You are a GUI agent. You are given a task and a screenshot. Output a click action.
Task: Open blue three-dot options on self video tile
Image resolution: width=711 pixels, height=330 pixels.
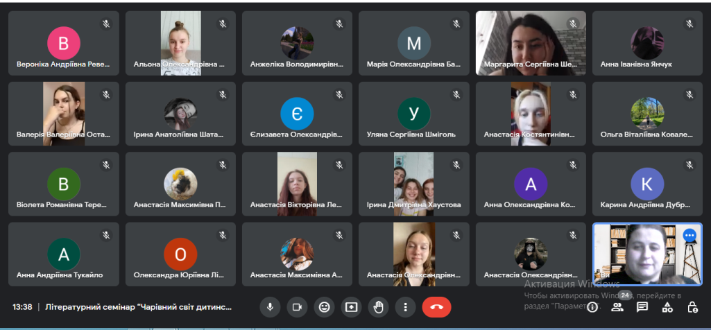click(x=689, y=235)
